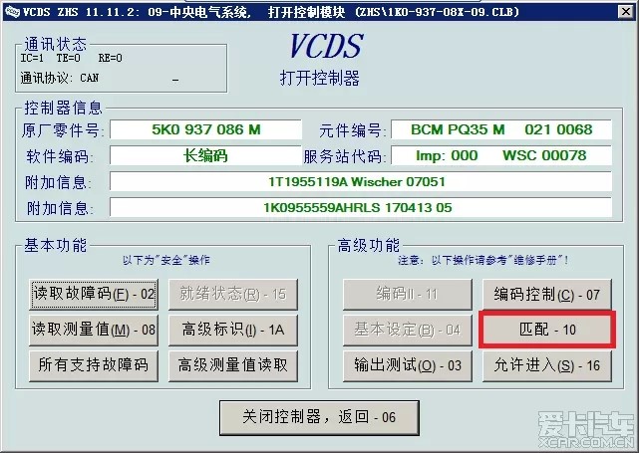Click the 原厂零件号 field showing 5K0 937 086 M
The image size is (639, 453).
point(205,129)
